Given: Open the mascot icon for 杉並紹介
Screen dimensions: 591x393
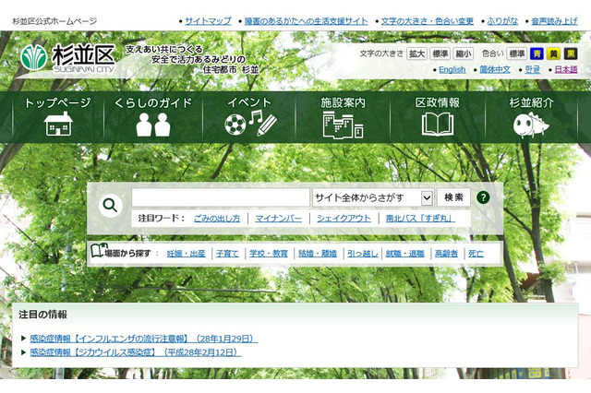Looking at the screenshot, I should coord(531,125).
